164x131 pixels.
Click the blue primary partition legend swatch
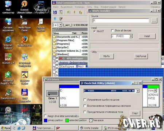[x=46, y=120]
